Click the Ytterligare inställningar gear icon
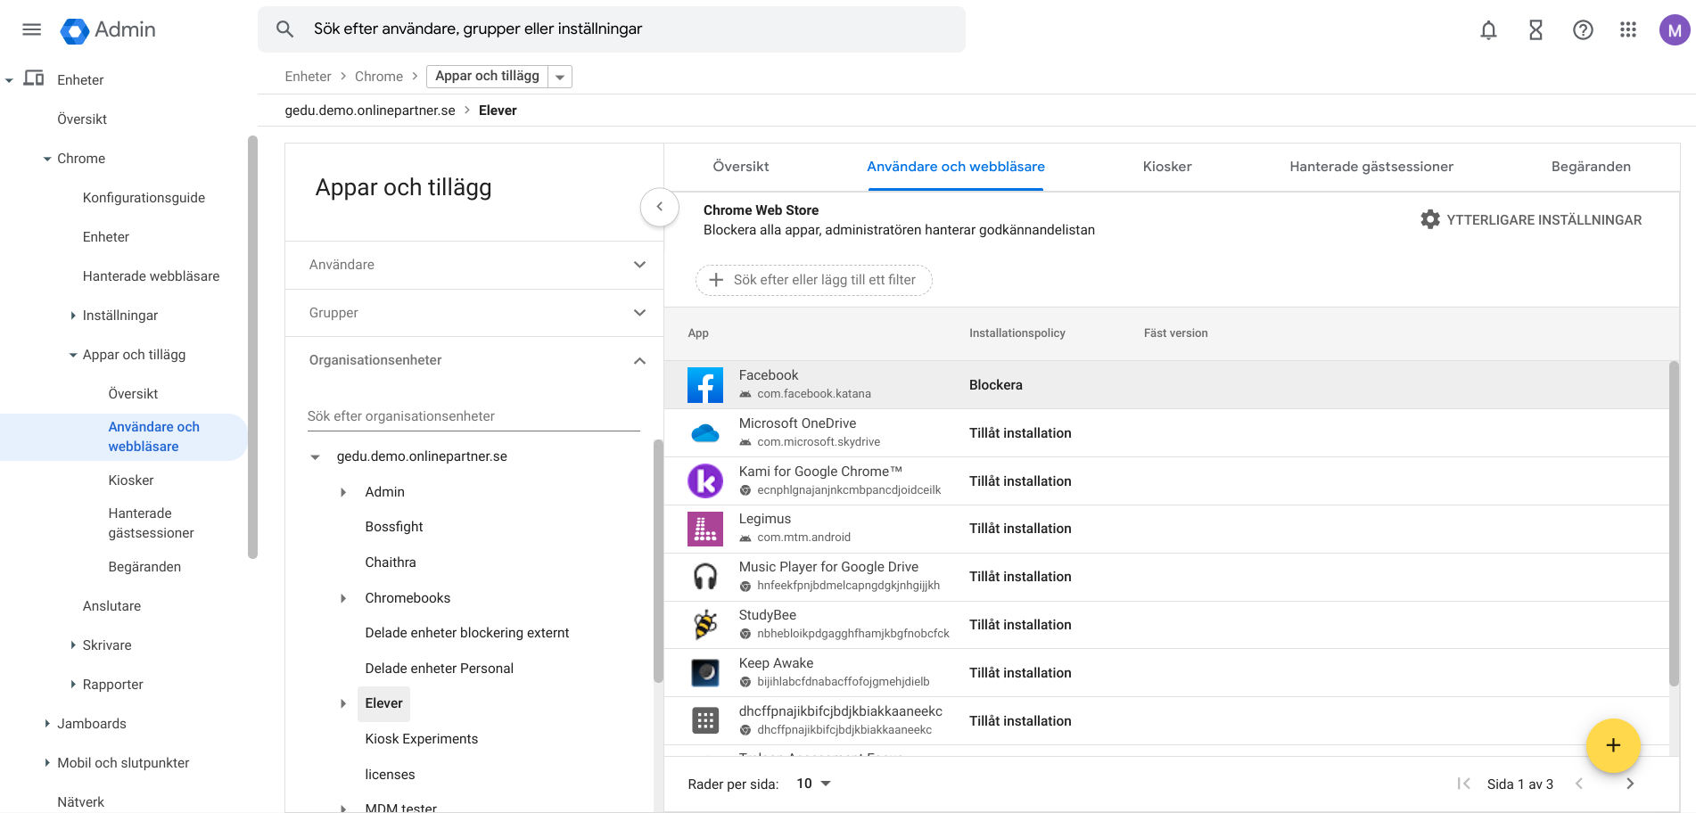Screen dimensions: 1696x813 click(1430, 219)
